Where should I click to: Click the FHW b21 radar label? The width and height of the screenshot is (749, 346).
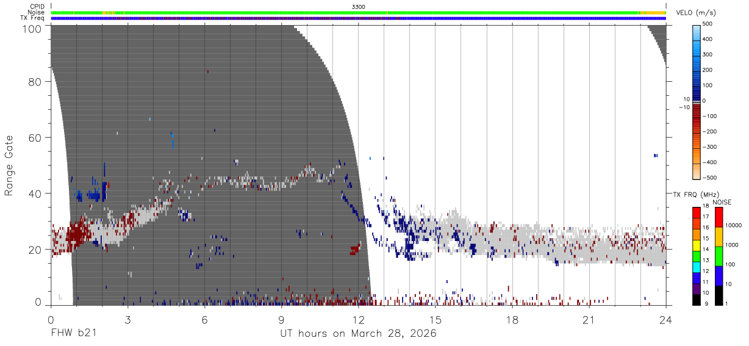click(73, 333)
